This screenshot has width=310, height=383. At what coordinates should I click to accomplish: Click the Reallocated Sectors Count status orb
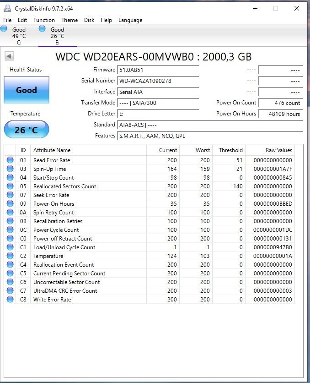click(10, 186)
